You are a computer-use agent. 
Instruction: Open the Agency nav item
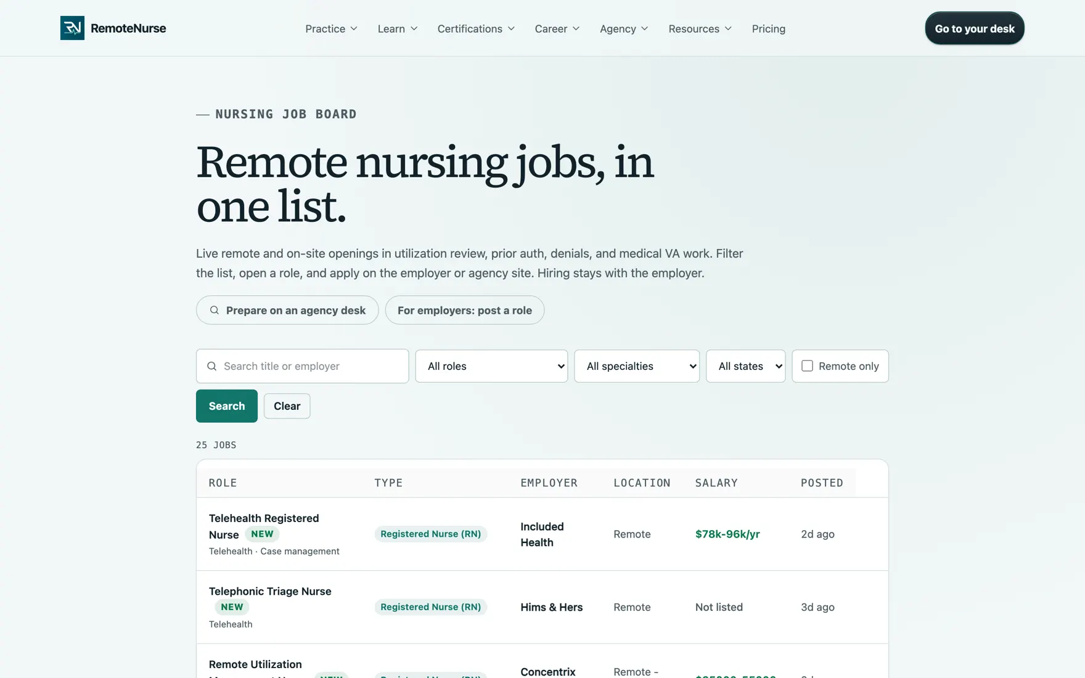pos(624,29)
